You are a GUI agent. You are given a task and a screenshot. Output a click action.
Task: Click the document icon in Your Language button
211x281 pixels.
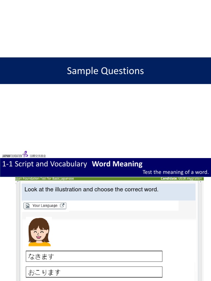coord(28,206)
